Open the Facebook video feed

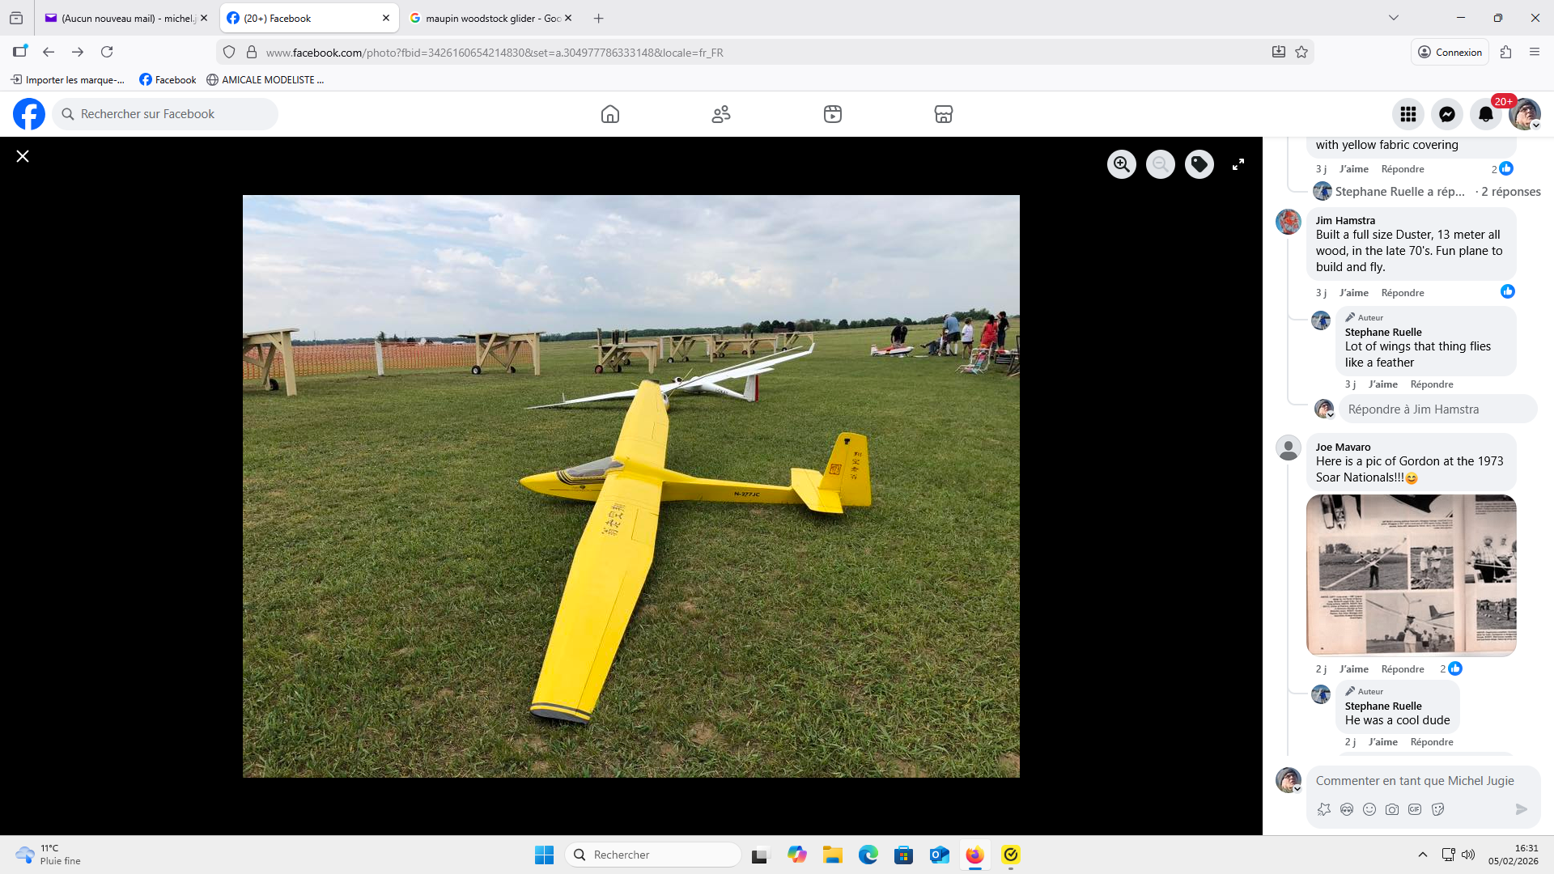click(x=833, y=114)
